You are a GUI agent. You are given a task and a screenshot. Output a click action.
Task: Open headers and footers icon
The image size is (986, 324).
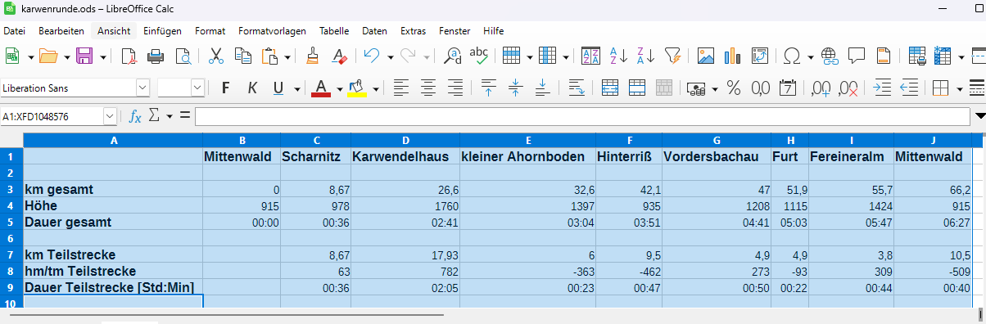pos(884,56)
